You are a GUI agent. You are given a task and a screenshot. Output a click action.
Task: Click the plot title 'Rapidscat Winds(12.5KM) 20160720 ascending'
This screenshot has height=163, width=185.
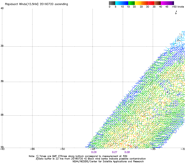(36, 4)
